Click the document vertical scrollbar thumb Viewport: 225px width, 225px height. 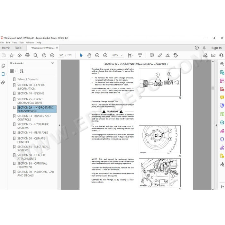(x=213, y=88)
